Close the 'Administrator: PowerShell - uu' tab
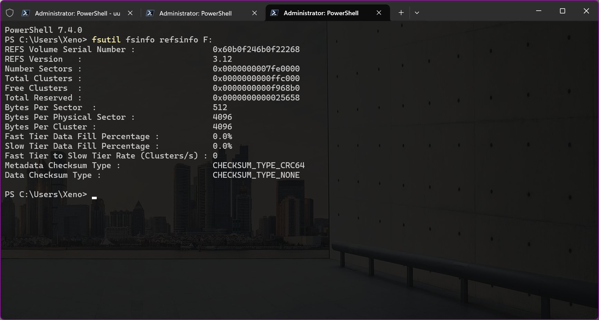Screen dimensions: 599x320 click(130, 13)
